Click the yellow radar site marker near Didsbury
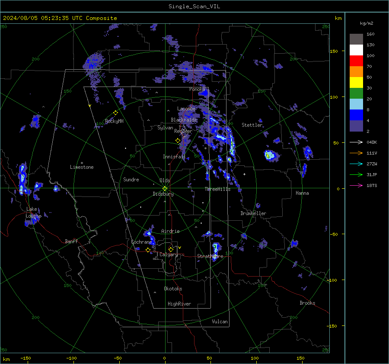 (165, 188)
